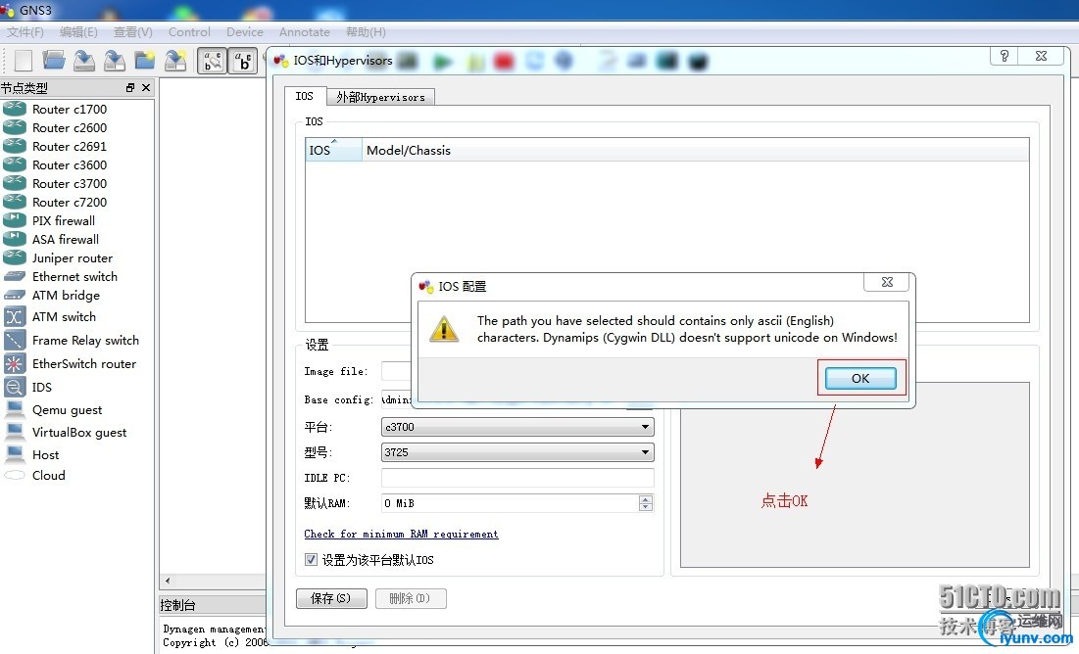Open Check for minimum RAM requirement link
Image resolution: width=1079 pixels, height=654 pixels.
pos(401,534)
